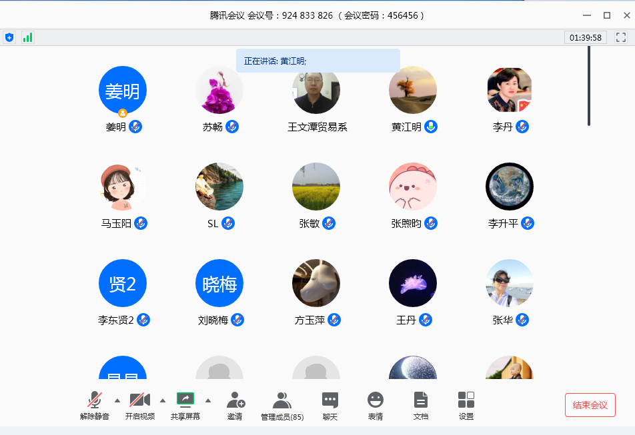Enter full screen mode icon
Viewport: 635px width, 435px height.
pyautogui.click(x=620, y=38)
